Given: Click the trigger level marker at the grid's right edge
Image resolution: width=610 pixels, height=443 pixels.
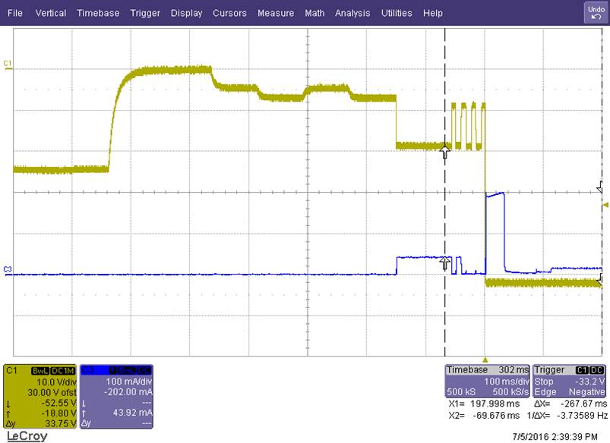Looking at the screenshot, I should click(605, 205).
